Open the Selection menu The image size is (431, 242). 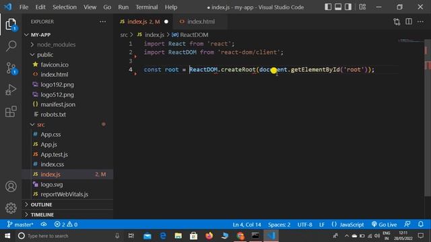tap(65, 7)
